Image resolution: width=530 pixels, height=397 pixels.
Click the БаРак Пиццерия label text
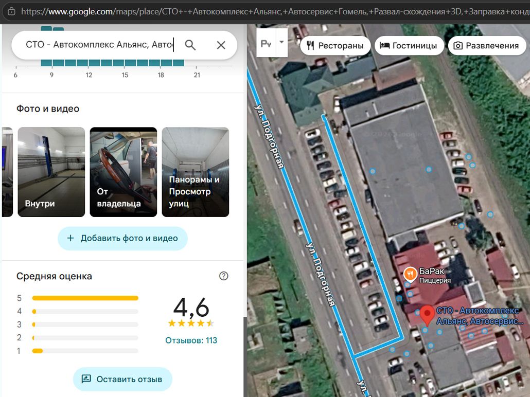[x=435, y=275]
